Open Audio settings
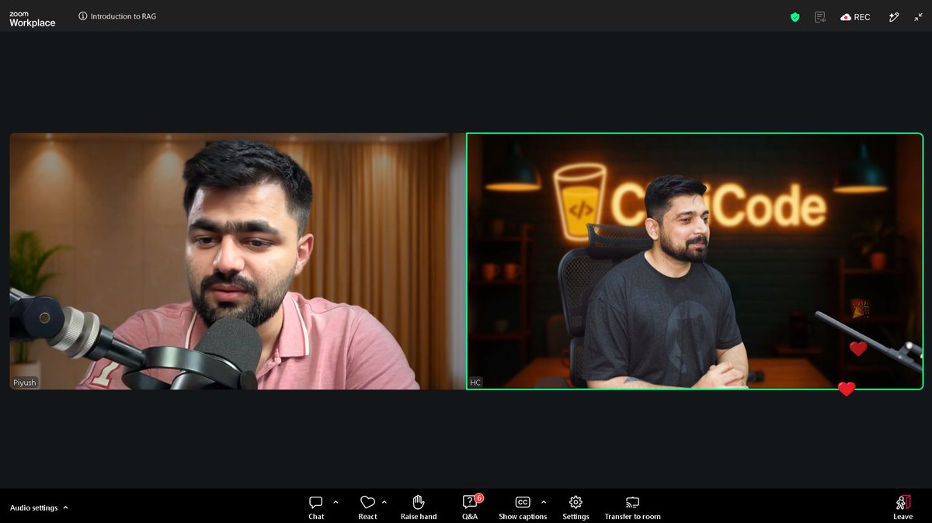The height and width of the screenshot is (523, 932). 33,508
